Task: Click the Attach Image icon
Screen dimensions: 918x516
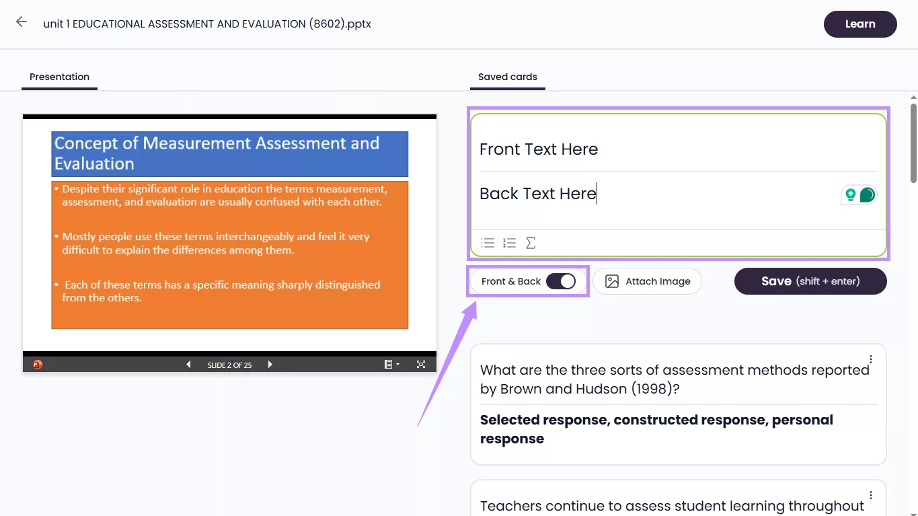Action: [612, 281]
